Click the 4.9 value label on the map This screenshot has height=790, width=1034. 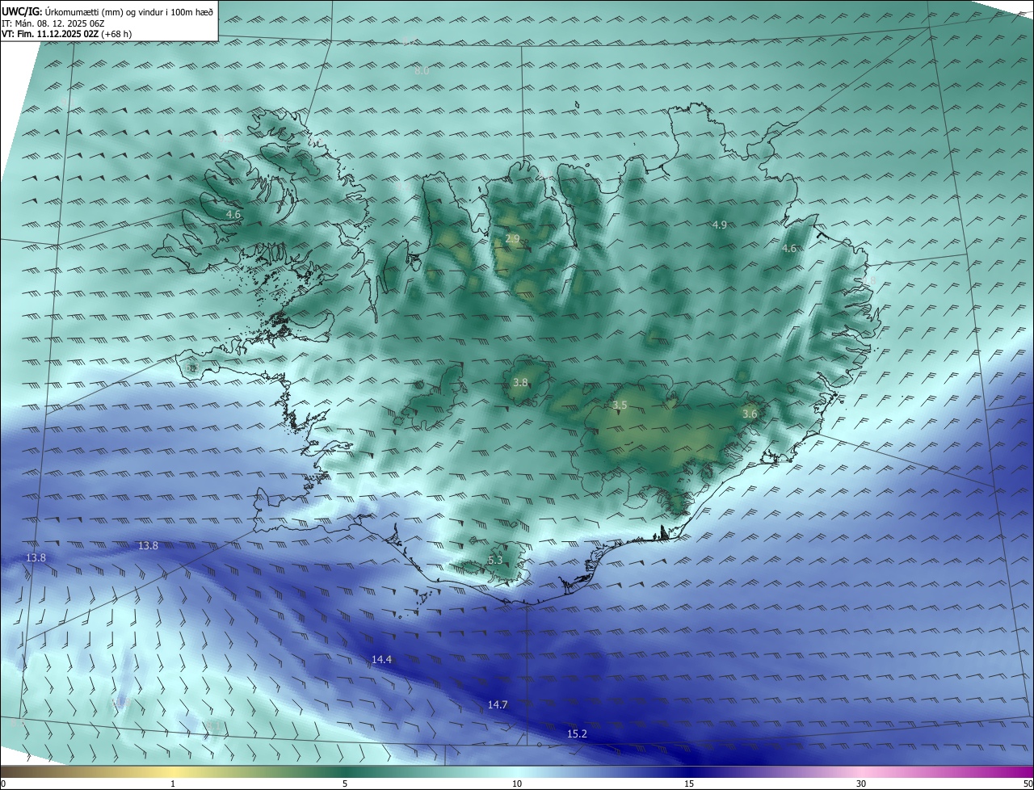[719, 225]
